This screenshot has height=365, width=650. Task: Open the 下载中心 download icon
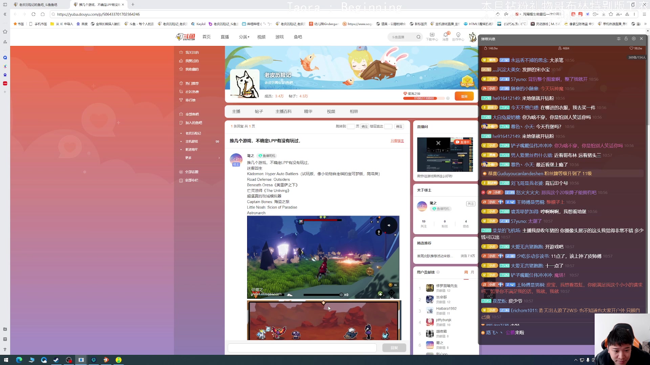[432, 36]
